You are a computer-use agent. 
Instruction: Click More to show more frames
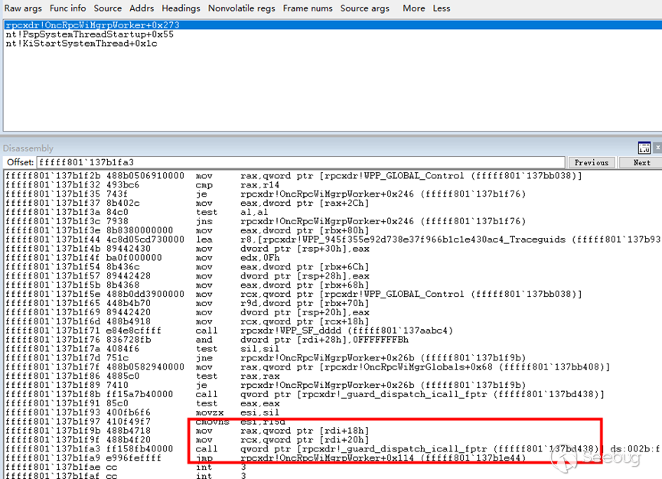coord(414,8)
